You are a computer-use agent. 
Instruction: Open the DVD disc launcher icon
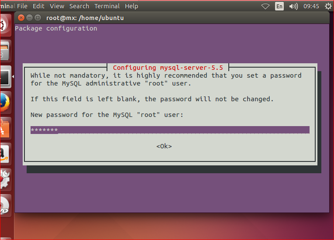(x=5, y=206)
